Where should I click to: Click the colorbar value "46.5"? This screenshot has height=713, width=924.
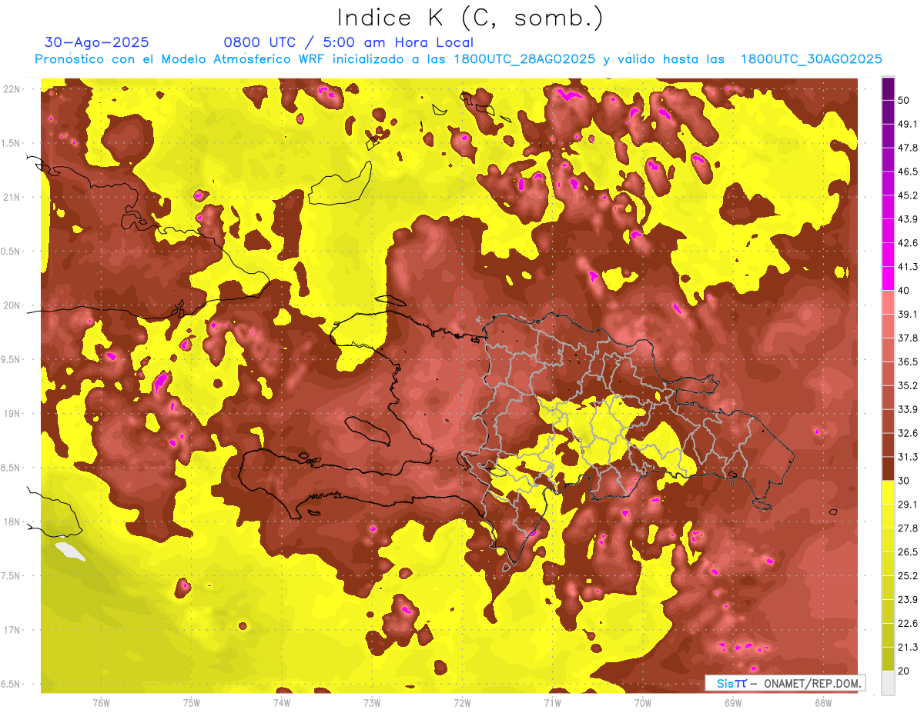click(907, 172)
